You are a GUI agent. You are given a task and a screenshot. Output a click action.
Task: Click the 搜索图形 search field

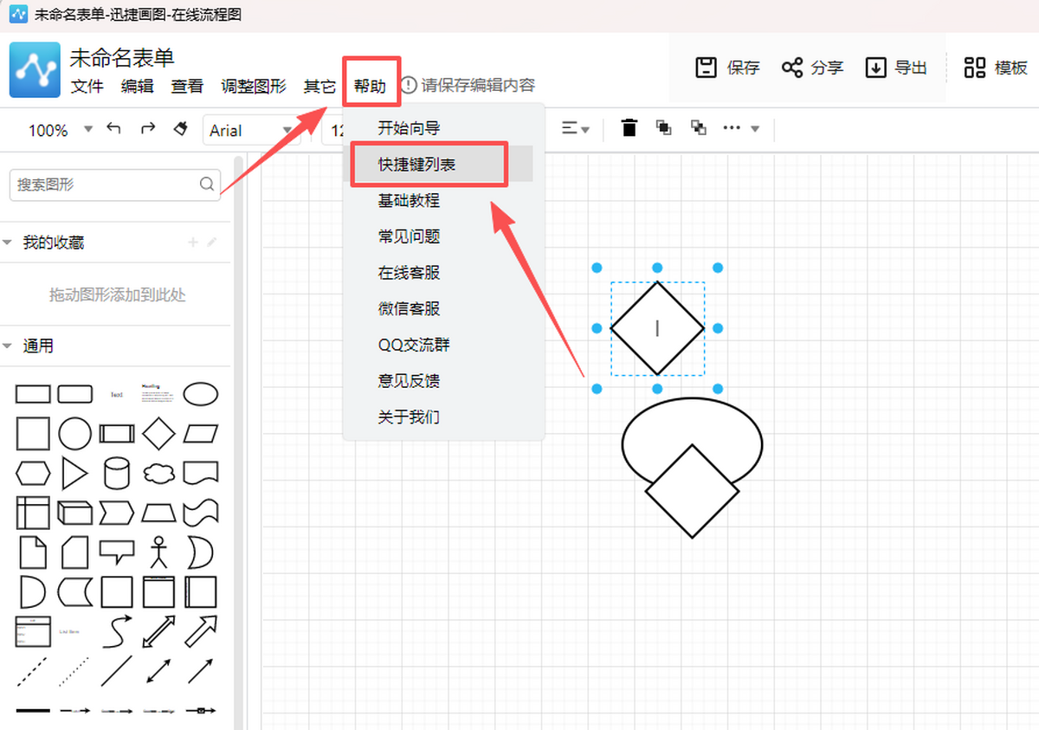[106, 184]
